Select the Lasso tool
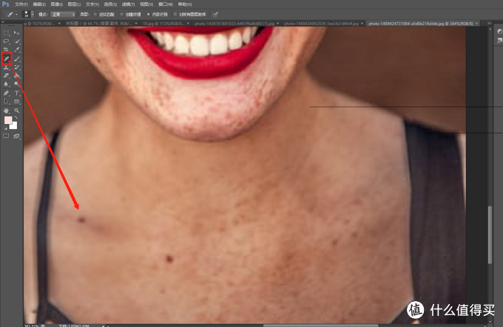The width and height of the screenshot is (503, 327). tap(6, 41)
